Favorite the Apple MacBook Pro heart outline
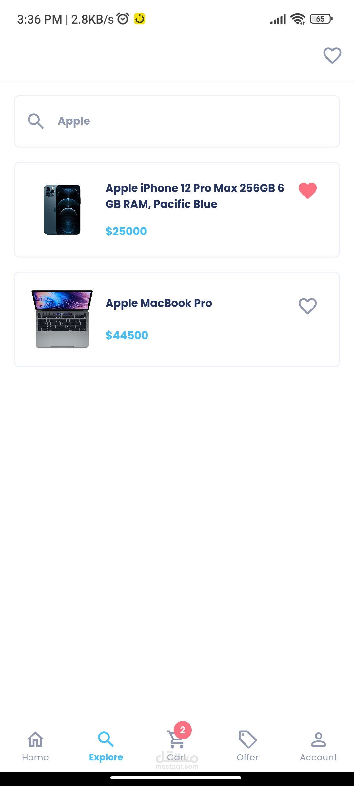The image size is (354, 786). [x=307, y=306]
